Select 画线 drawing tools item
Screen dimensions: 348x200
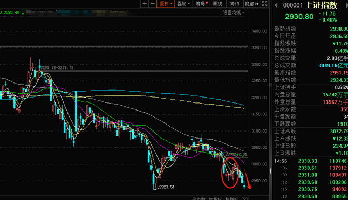[x=217, y=4]
